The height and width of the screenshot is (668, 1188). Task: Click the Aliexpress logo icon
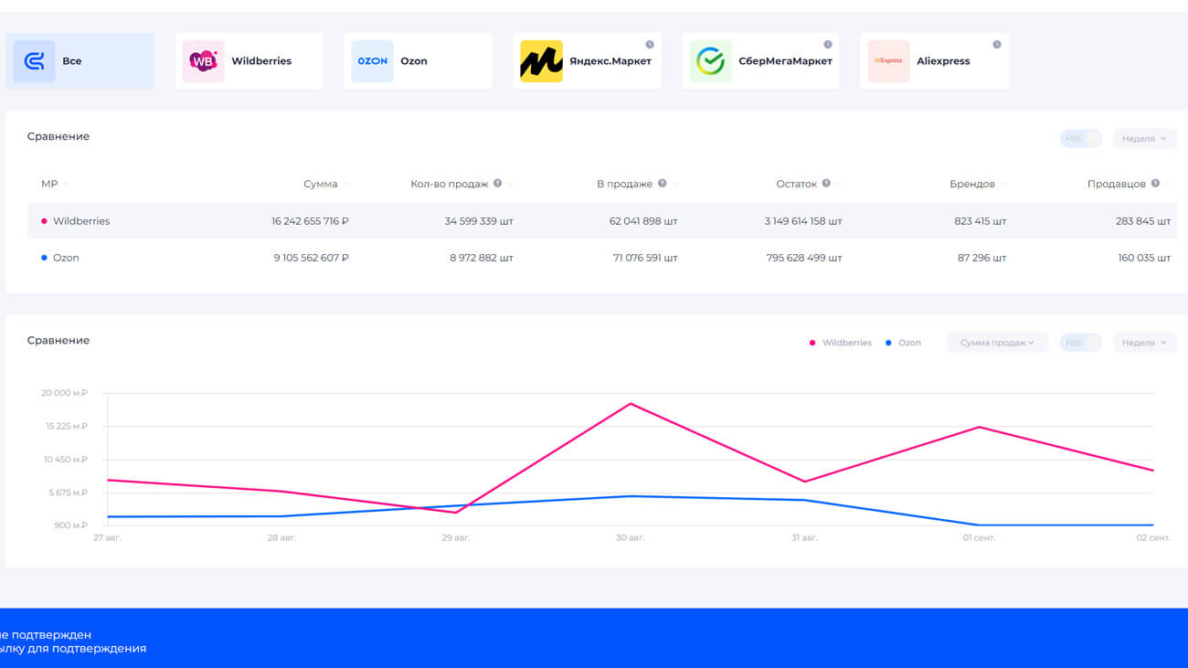(x=888, y=61)
